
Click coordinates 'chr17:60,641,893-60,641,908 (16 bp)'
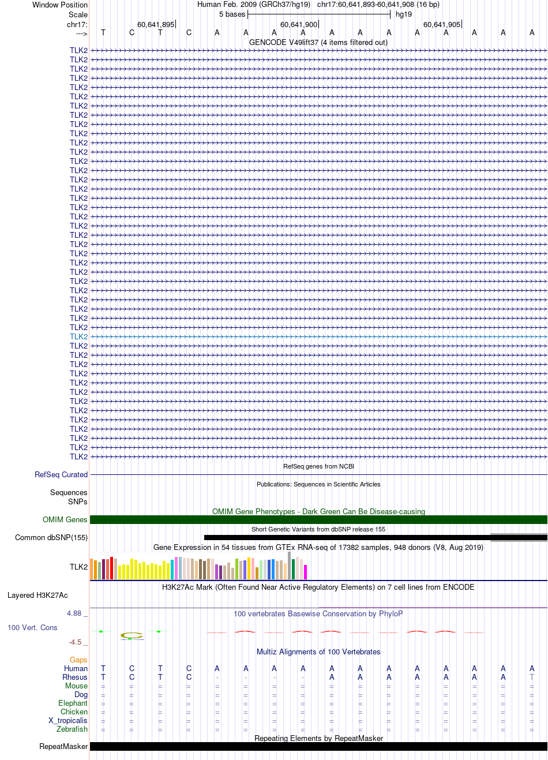coord(378,5)
